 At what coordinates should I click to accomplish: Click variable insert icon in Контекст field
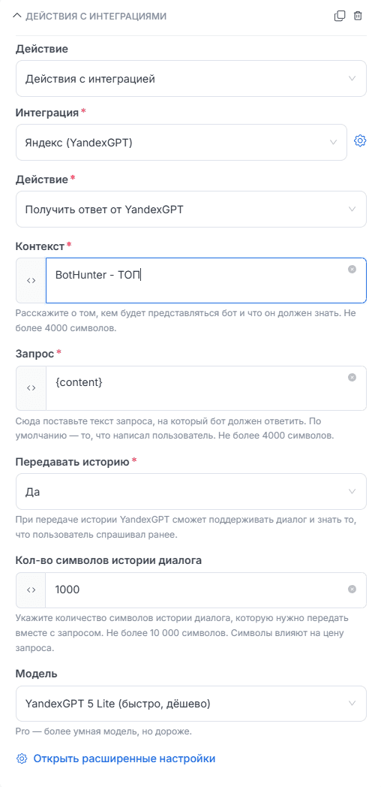pyautogui.click(x=31, y=281)
